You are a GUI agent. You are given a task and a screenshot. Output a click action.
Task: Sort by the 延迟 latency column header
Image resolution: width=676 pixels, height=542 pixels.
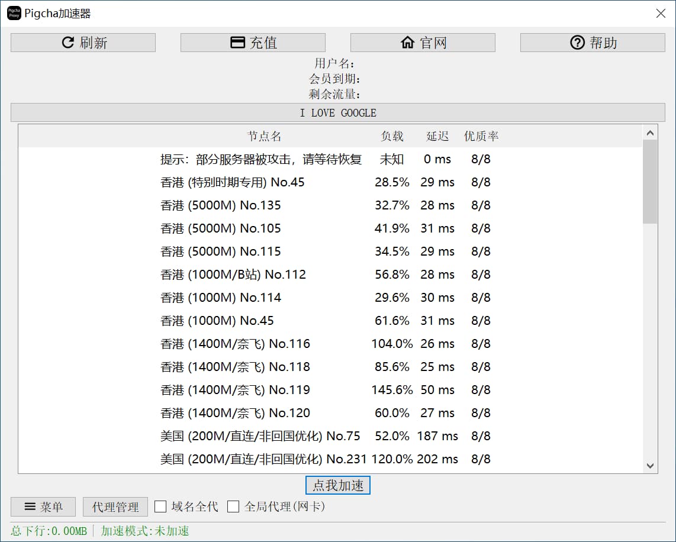(x=437, y=136)
